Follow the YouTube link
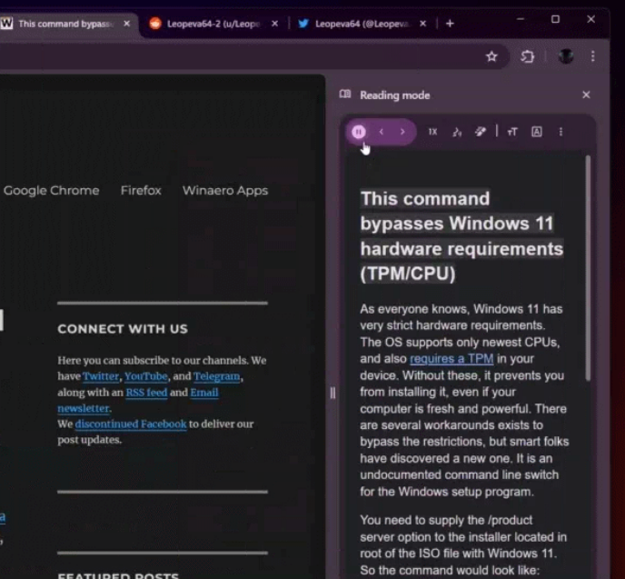The width and height of the screenshot is (625, 579). point(146,376)
